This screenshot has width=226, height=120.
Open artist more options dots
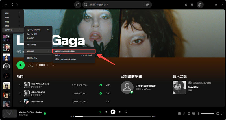(53, 65)
